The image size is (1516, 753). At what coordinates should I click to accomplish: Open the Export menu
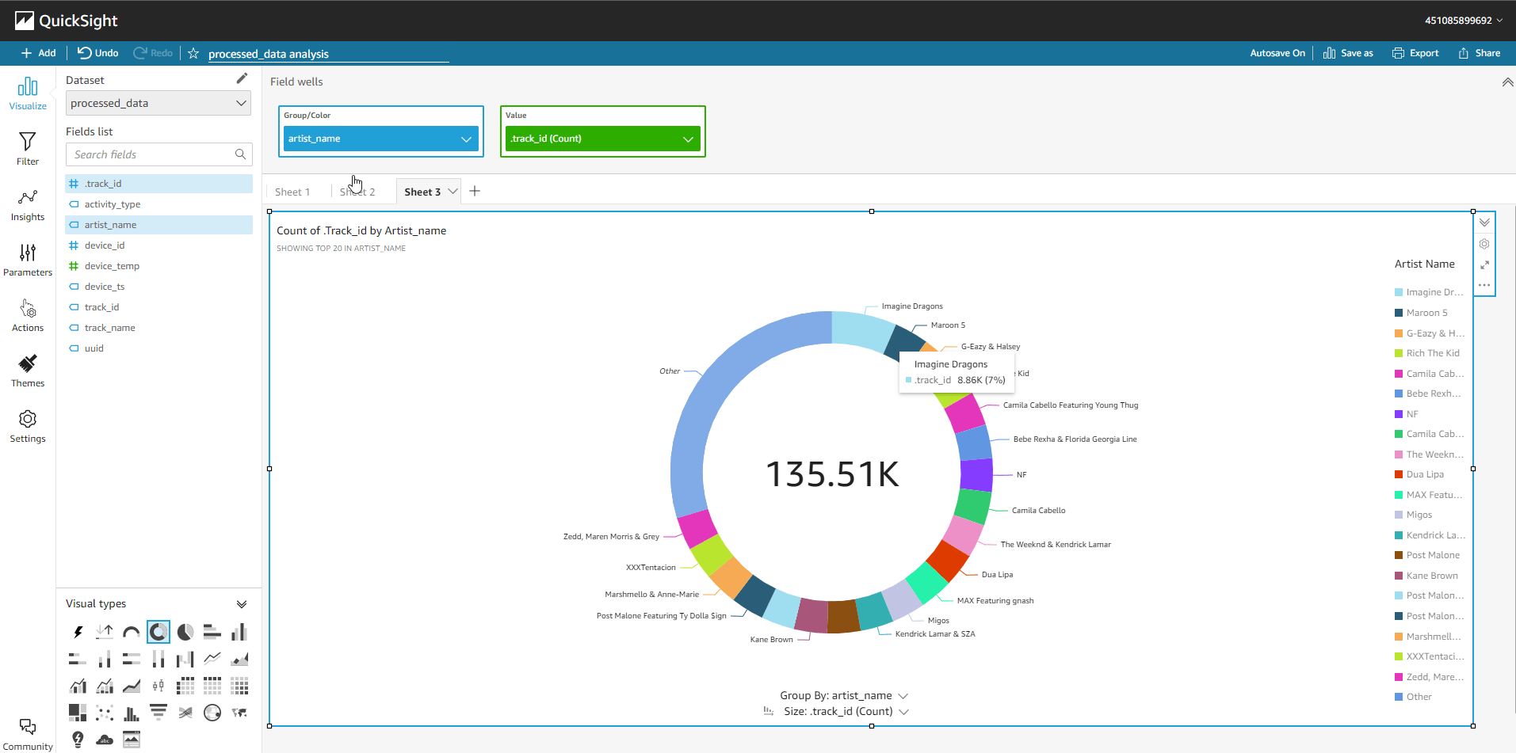(x=1416, y=53)
